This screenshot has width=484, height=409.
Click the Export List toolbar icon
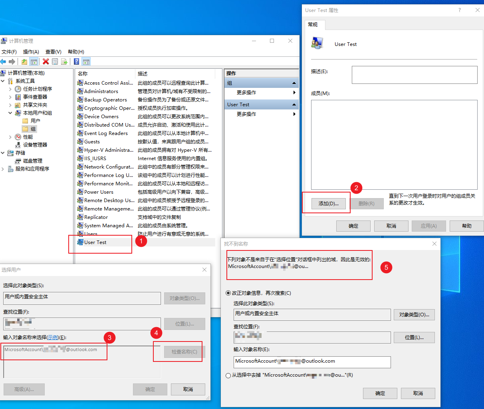64,62
